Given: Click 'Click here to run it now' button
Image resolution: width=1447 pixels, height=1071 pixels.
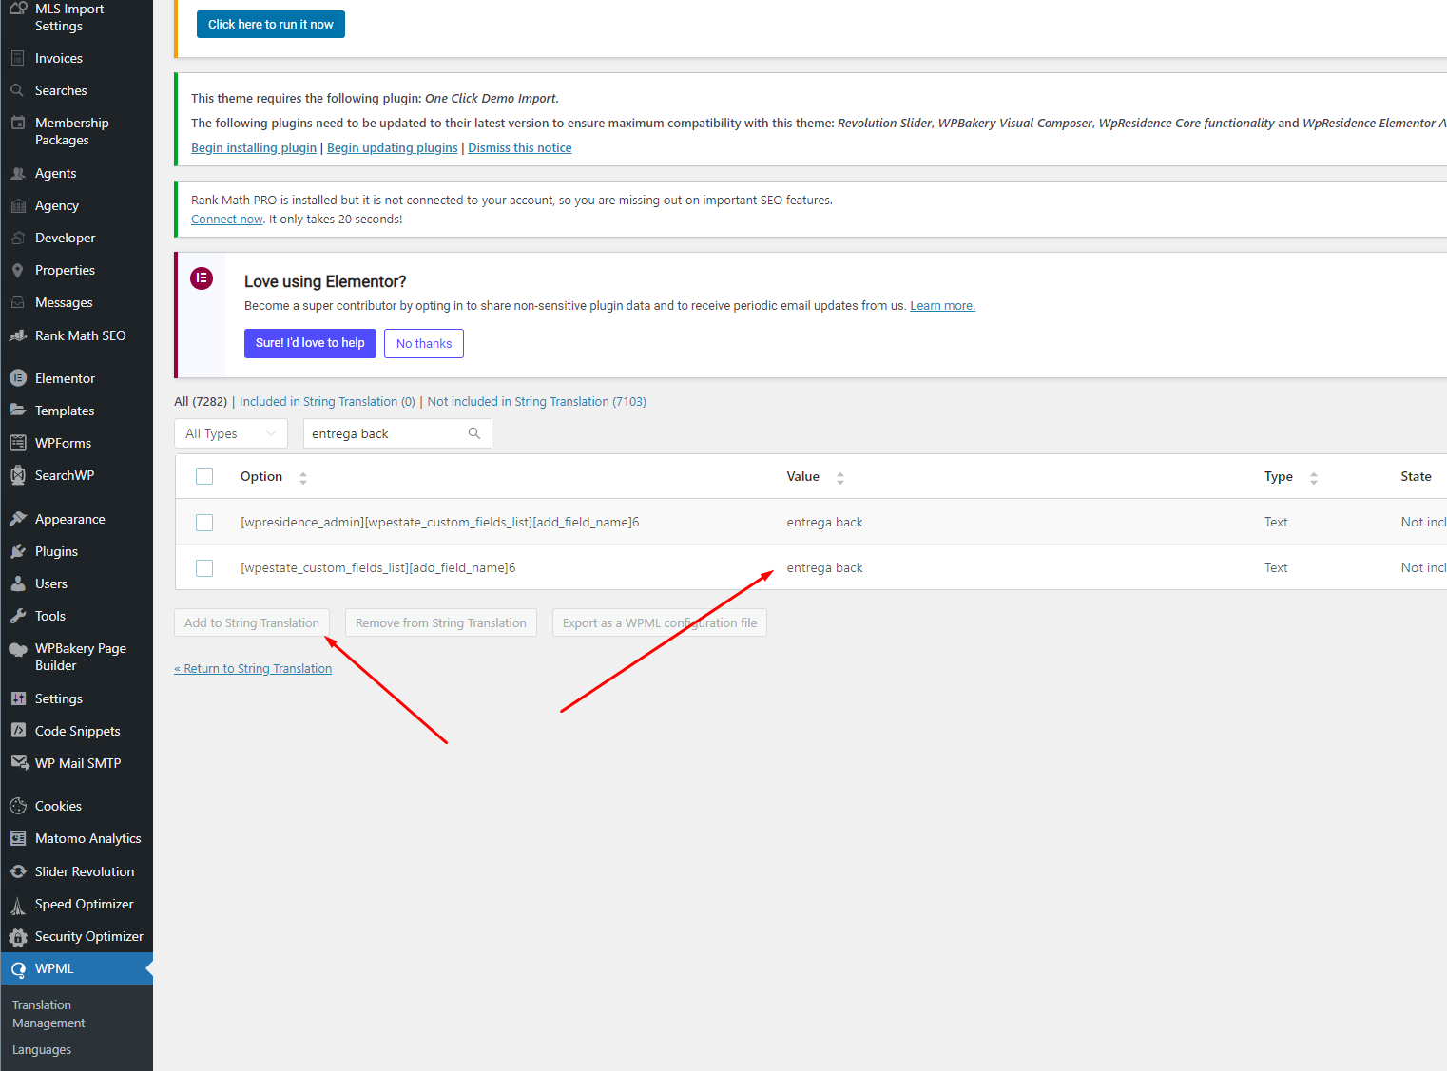Looking at the screenshot, I should pyautogui.click(x=271, y=25).
